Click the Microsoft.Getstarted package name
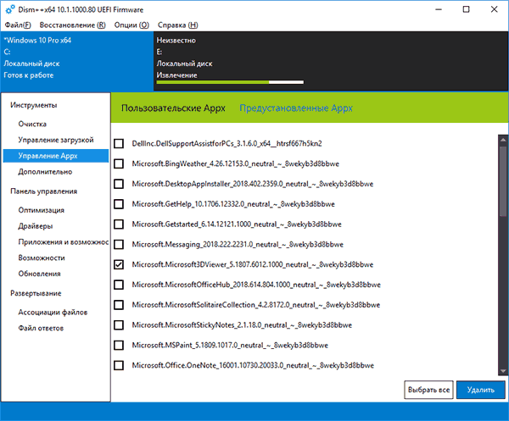This screenshot has width=509, height=421. pyautogui.click(x=237, y=224)
